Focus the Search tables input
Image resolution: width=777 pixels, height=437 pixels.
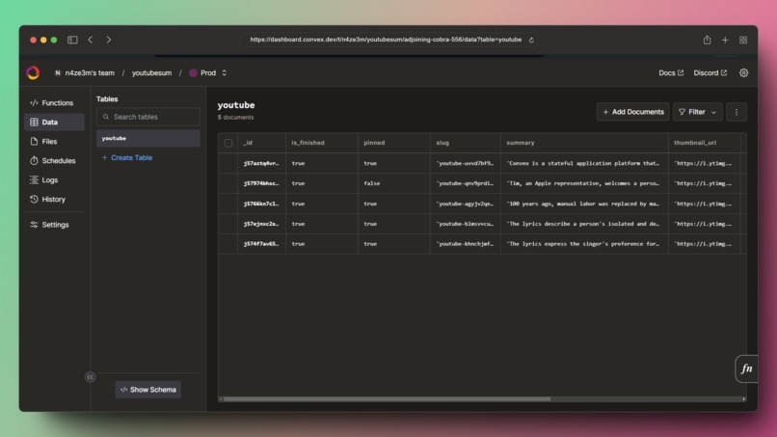[148, 117]
